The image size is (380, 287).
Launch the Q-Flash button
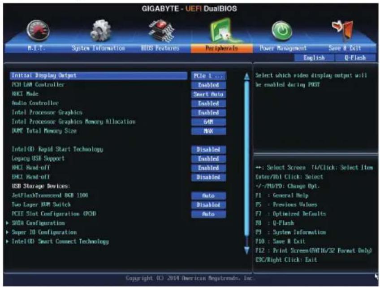pos(355,58)
